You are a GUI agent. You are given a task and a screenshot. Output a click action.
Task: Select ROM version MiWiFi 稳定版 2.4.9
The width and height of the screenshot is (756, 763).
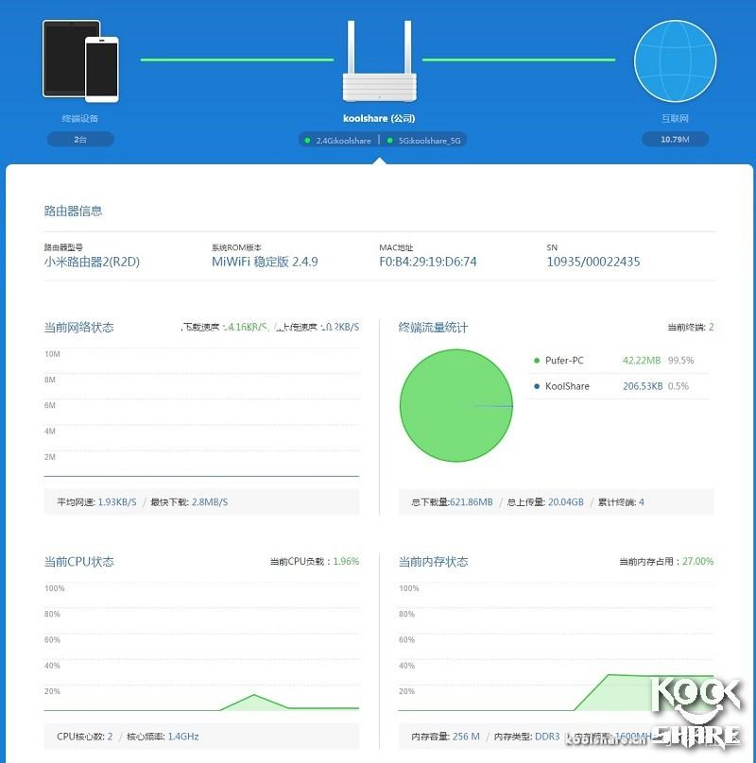point(265,262)
